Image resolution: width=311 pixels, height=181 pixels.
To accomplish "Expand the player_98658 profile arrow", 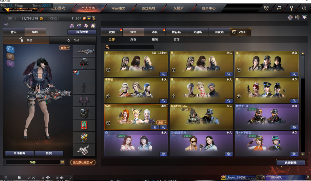I will (263, 178).
